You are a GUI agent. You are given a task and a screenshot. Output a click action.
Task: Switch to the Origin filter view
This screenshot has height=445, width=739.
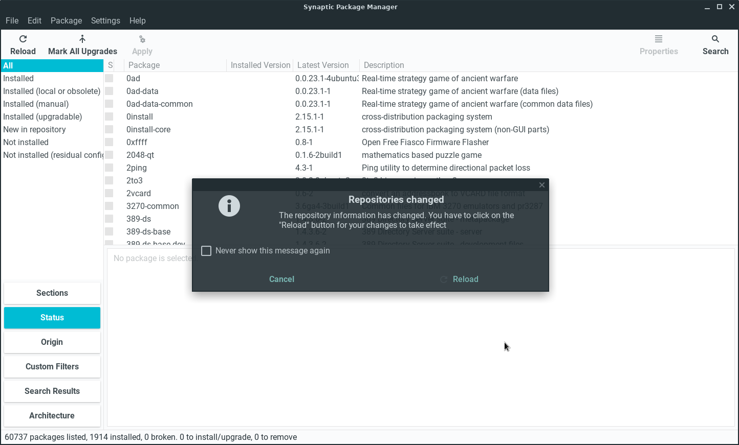(x=52, y=342)
